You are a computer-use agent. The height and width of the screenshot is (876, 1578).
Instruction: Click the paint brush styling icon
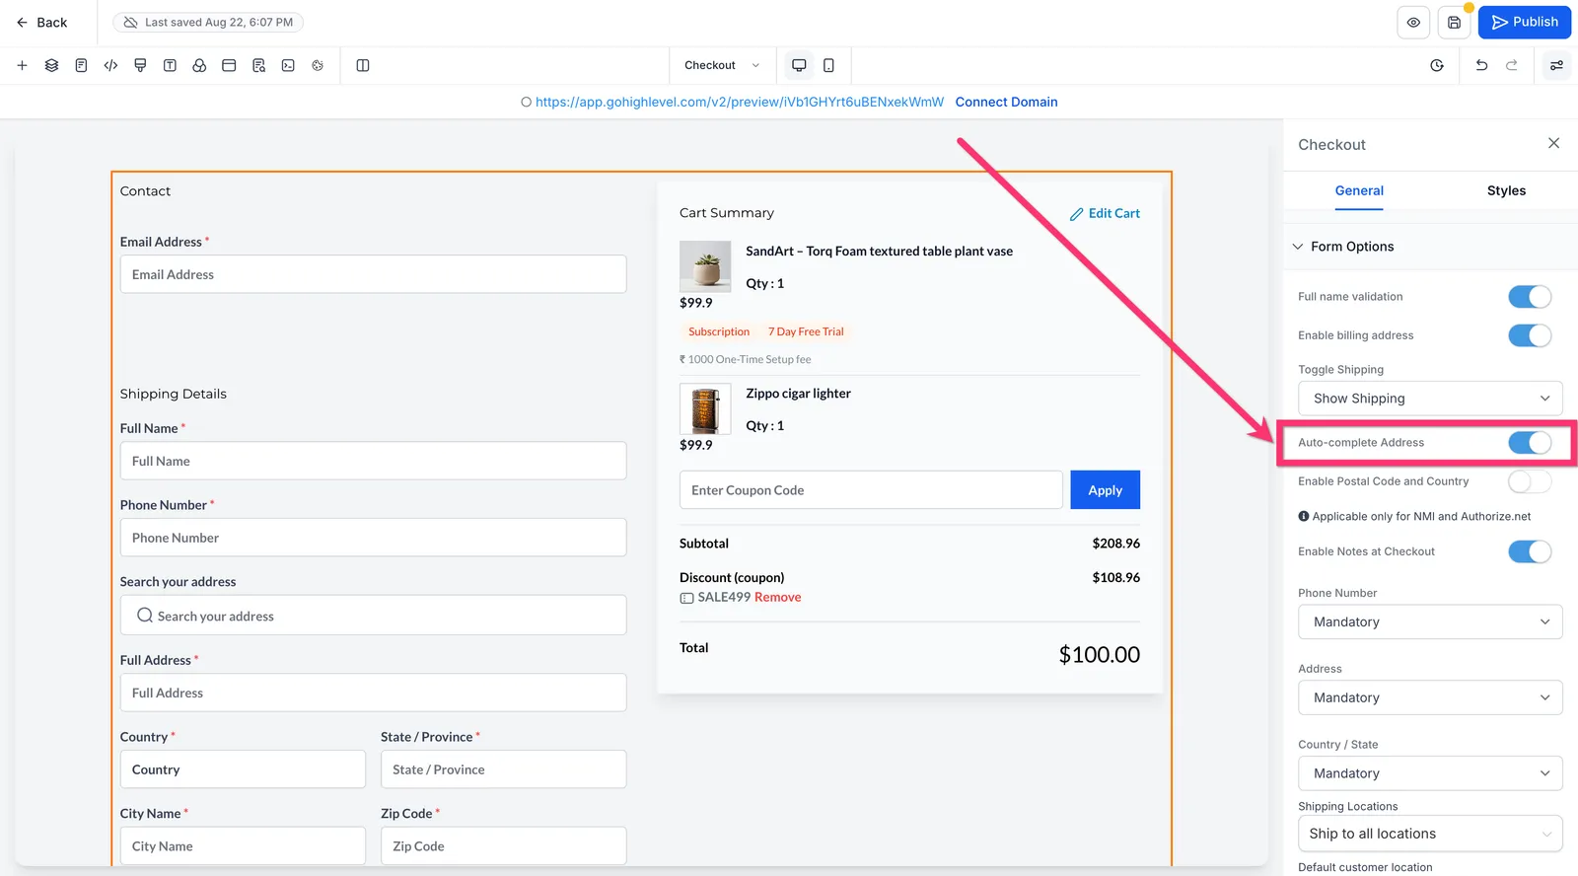point(140,65)
